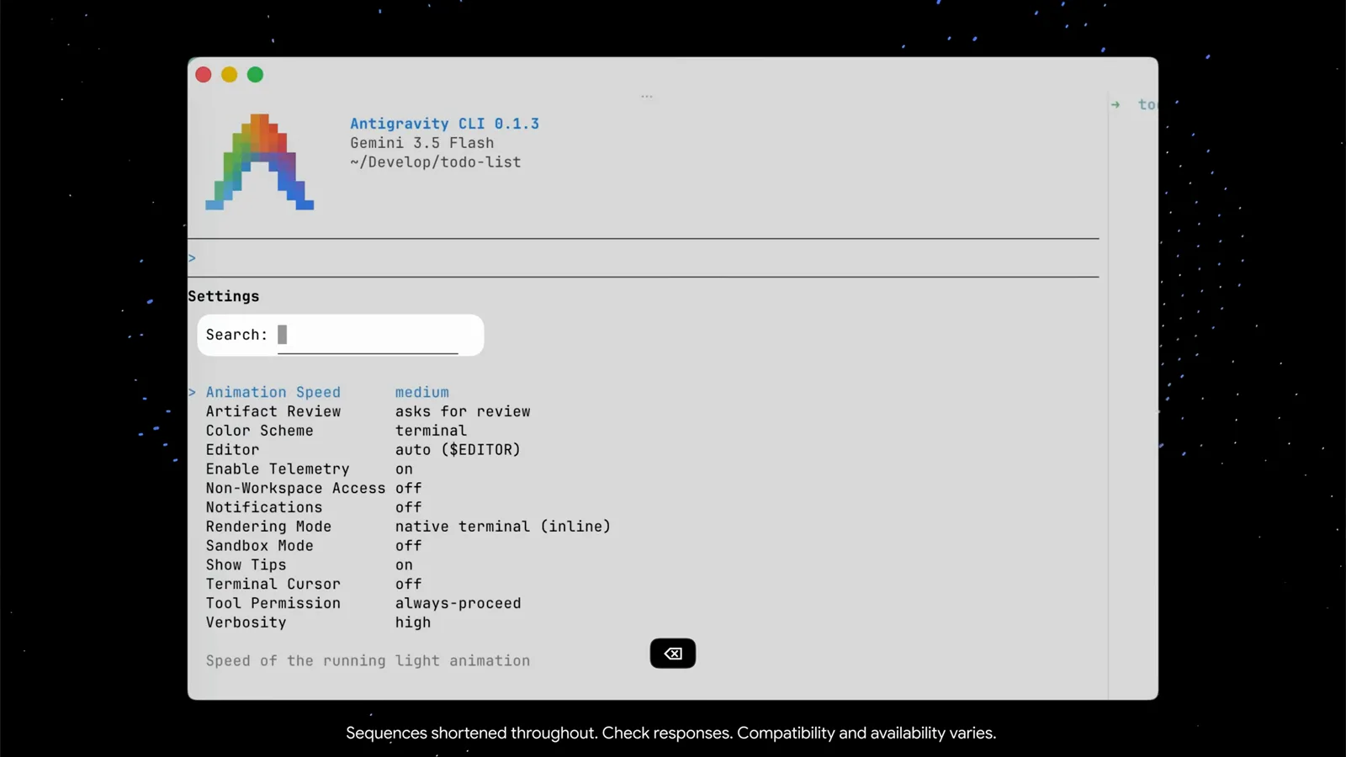Select the Color Scheme setting row
The image size is (1346, 757).
coord(336,431)
